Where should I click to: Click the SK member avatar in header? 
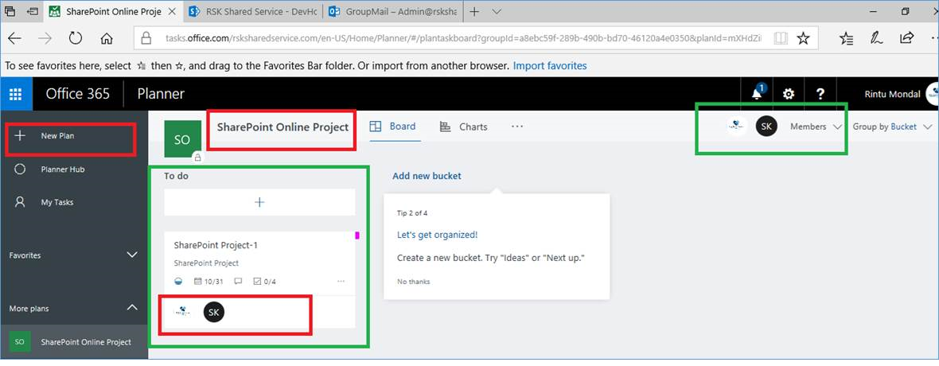point(766,127)
